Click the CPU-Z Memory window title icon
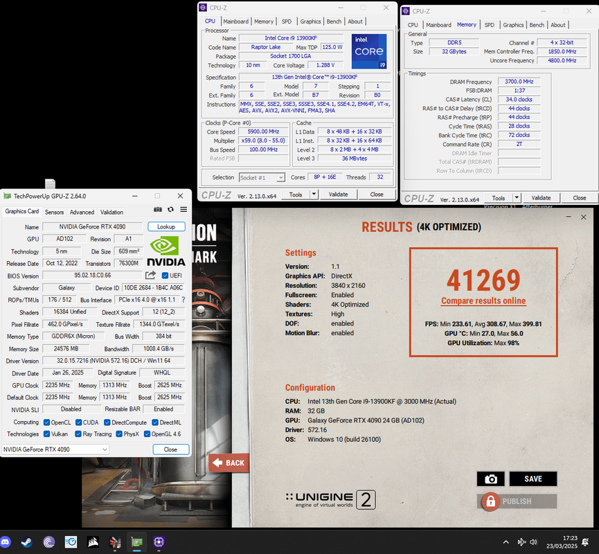 tap(406, 11)
